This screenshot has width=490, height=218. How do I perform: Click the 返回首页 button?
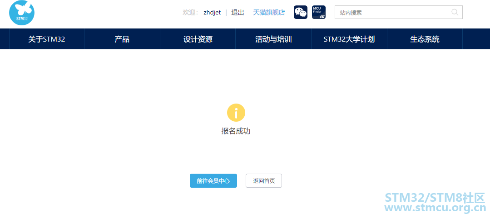click(x=264, y=180)
